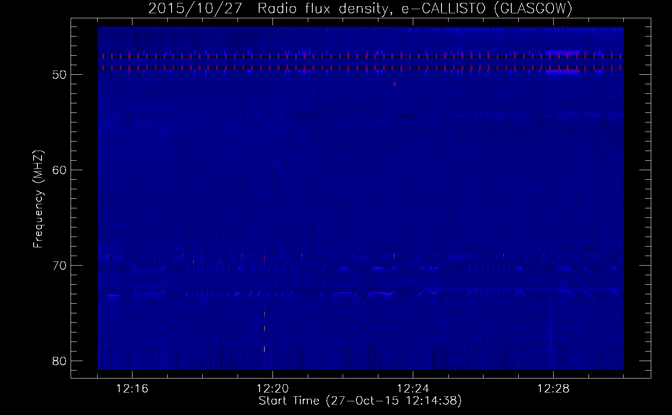Click the 50 frequency tick label
Image resolution: width=672 pixels, height=415 pixels.
pyautogui.click(x=59, y=74)
